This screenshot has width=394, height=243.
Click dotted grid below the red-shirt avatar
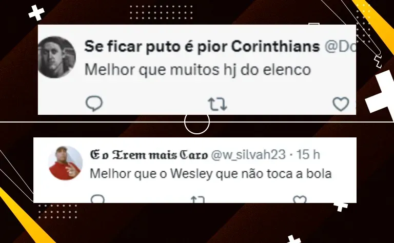click(58, 211)
